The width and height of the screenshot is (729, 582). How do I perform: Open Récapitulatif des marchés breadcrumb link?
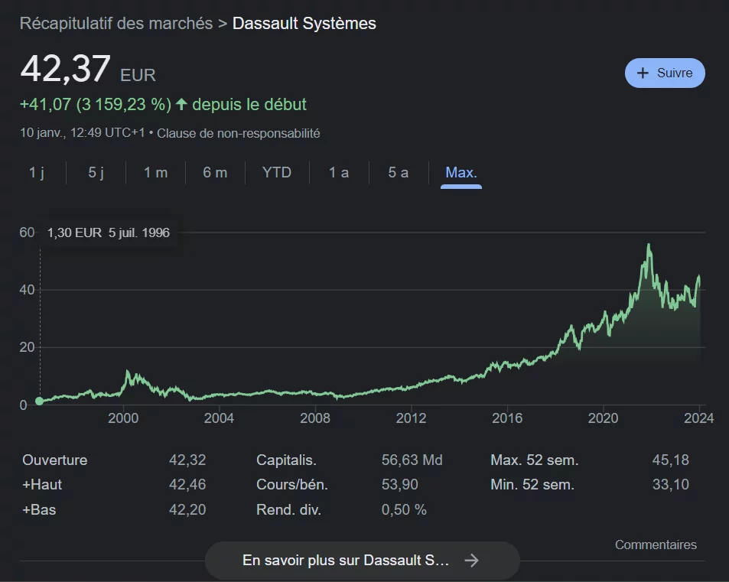pos(116,23)
